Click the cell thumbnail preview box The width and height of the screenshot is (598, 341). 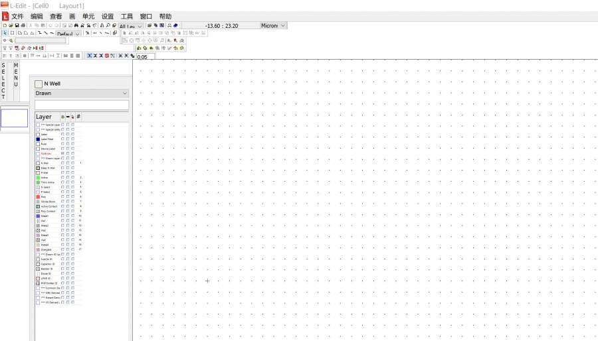[x=14, y=118]
